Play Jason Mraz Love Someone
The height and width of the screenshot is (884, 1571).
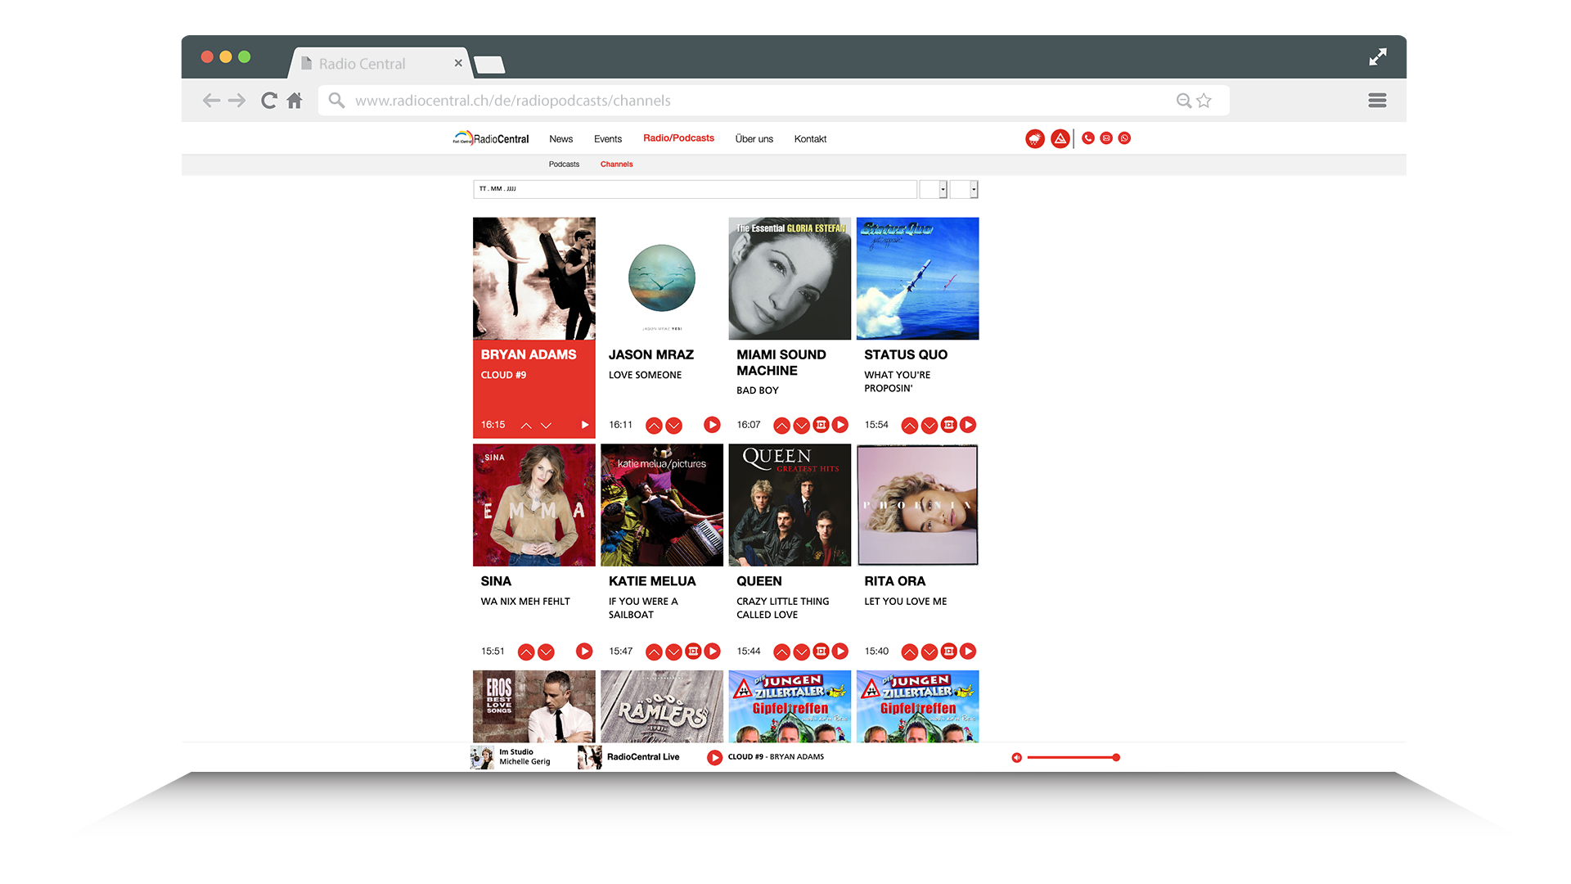click(712, 425)
